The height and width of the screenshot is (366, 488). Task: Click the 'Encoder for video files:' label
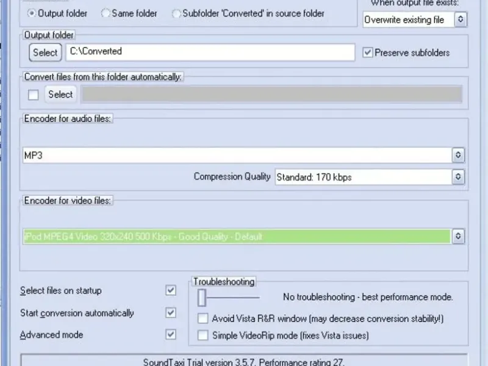point(68,201)
